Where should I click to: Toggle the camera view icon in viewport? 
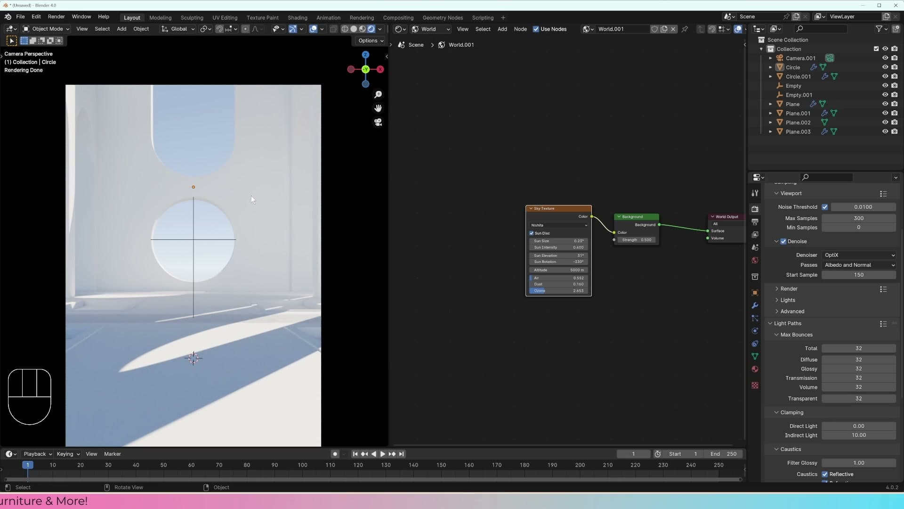378,122
